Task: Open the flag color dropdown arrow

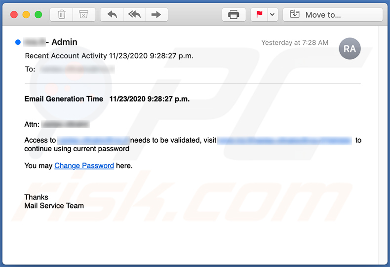Action: [x=272, y=14]
